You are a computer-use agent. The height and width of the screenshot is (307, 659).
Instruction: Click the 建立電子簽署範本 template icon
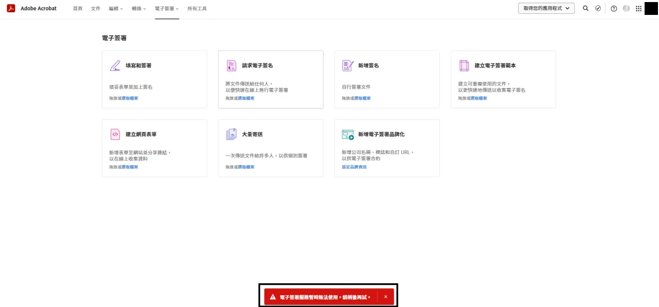(x=464, y=66)
